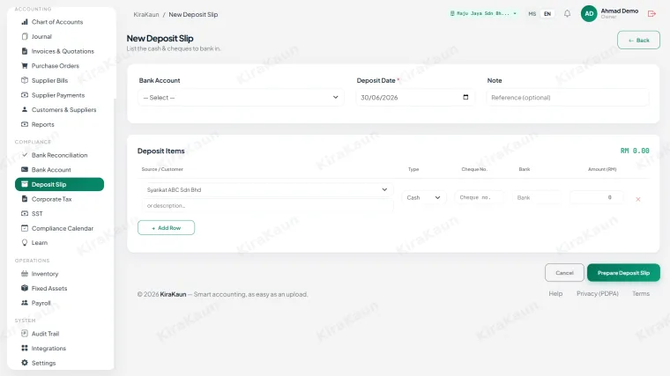Click the AD user avatar
Viewport: 670px width, 376px height.
coord(589,14)
